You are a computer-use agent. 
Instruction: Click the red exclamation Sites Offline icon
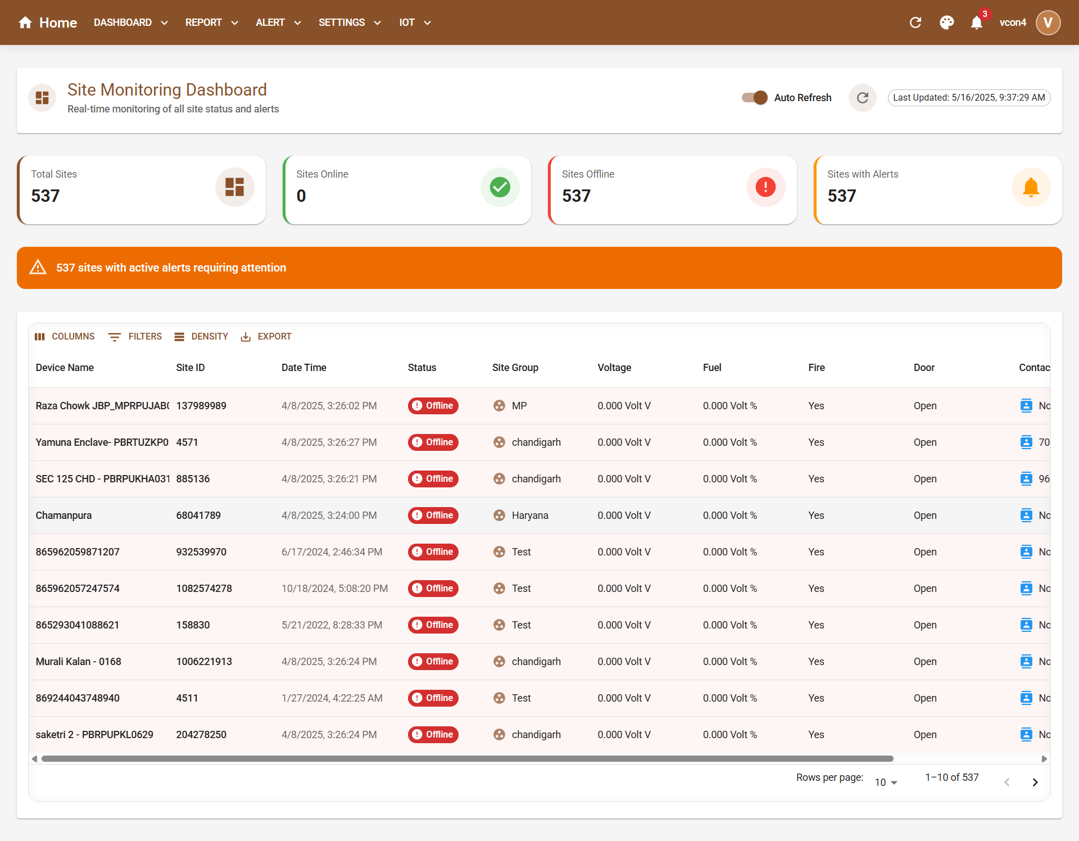point(765,187)
